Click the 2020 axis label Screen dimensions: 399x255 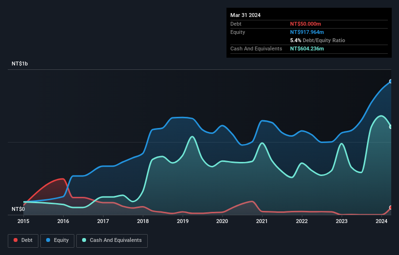click(222, 221)
